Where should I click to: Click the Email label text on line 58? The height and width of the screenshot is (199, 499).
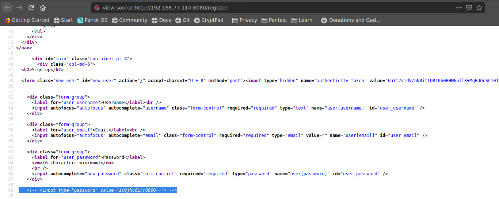coord(102,130)
